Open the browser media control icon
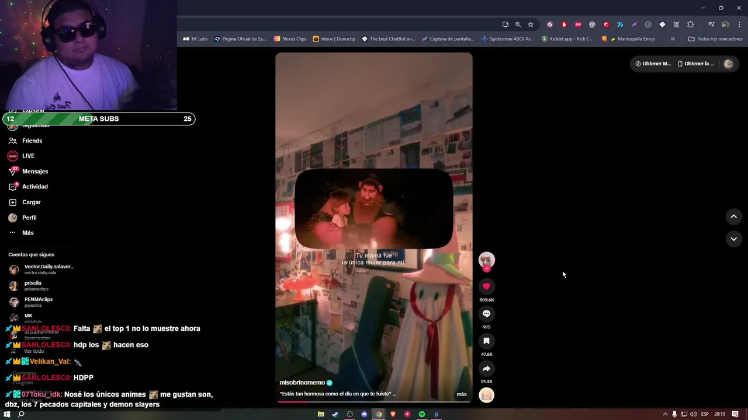The width and height of the screenshot is (748, 420). [711, 24]
